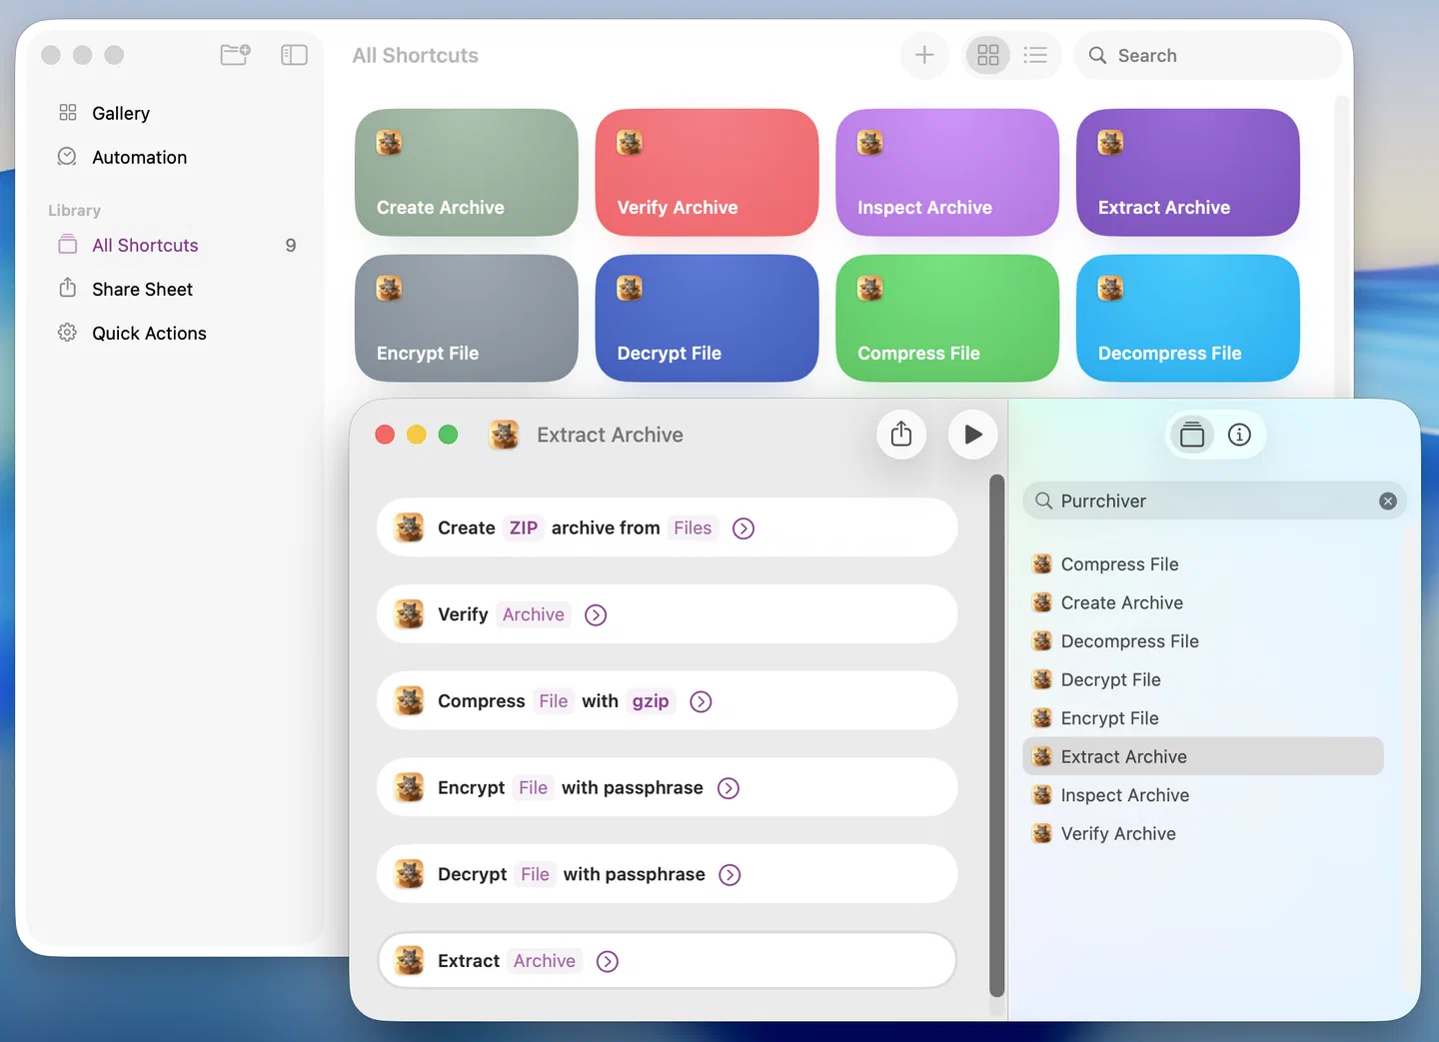Viewport: 1439px width, 1042px height.
Task: Expand options for Verify Archive action
Action: tap(596, 615)
